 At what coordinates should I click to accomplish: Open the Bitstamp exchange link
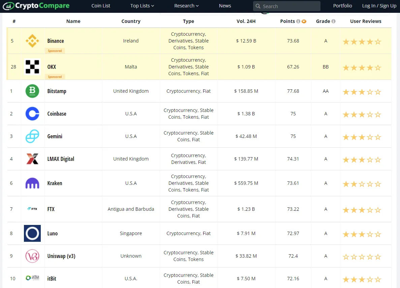tap(57, 91)
